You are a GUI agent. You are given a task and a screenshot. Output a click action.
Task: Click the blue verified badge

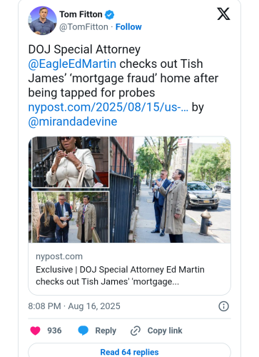(x=109, y=15)
